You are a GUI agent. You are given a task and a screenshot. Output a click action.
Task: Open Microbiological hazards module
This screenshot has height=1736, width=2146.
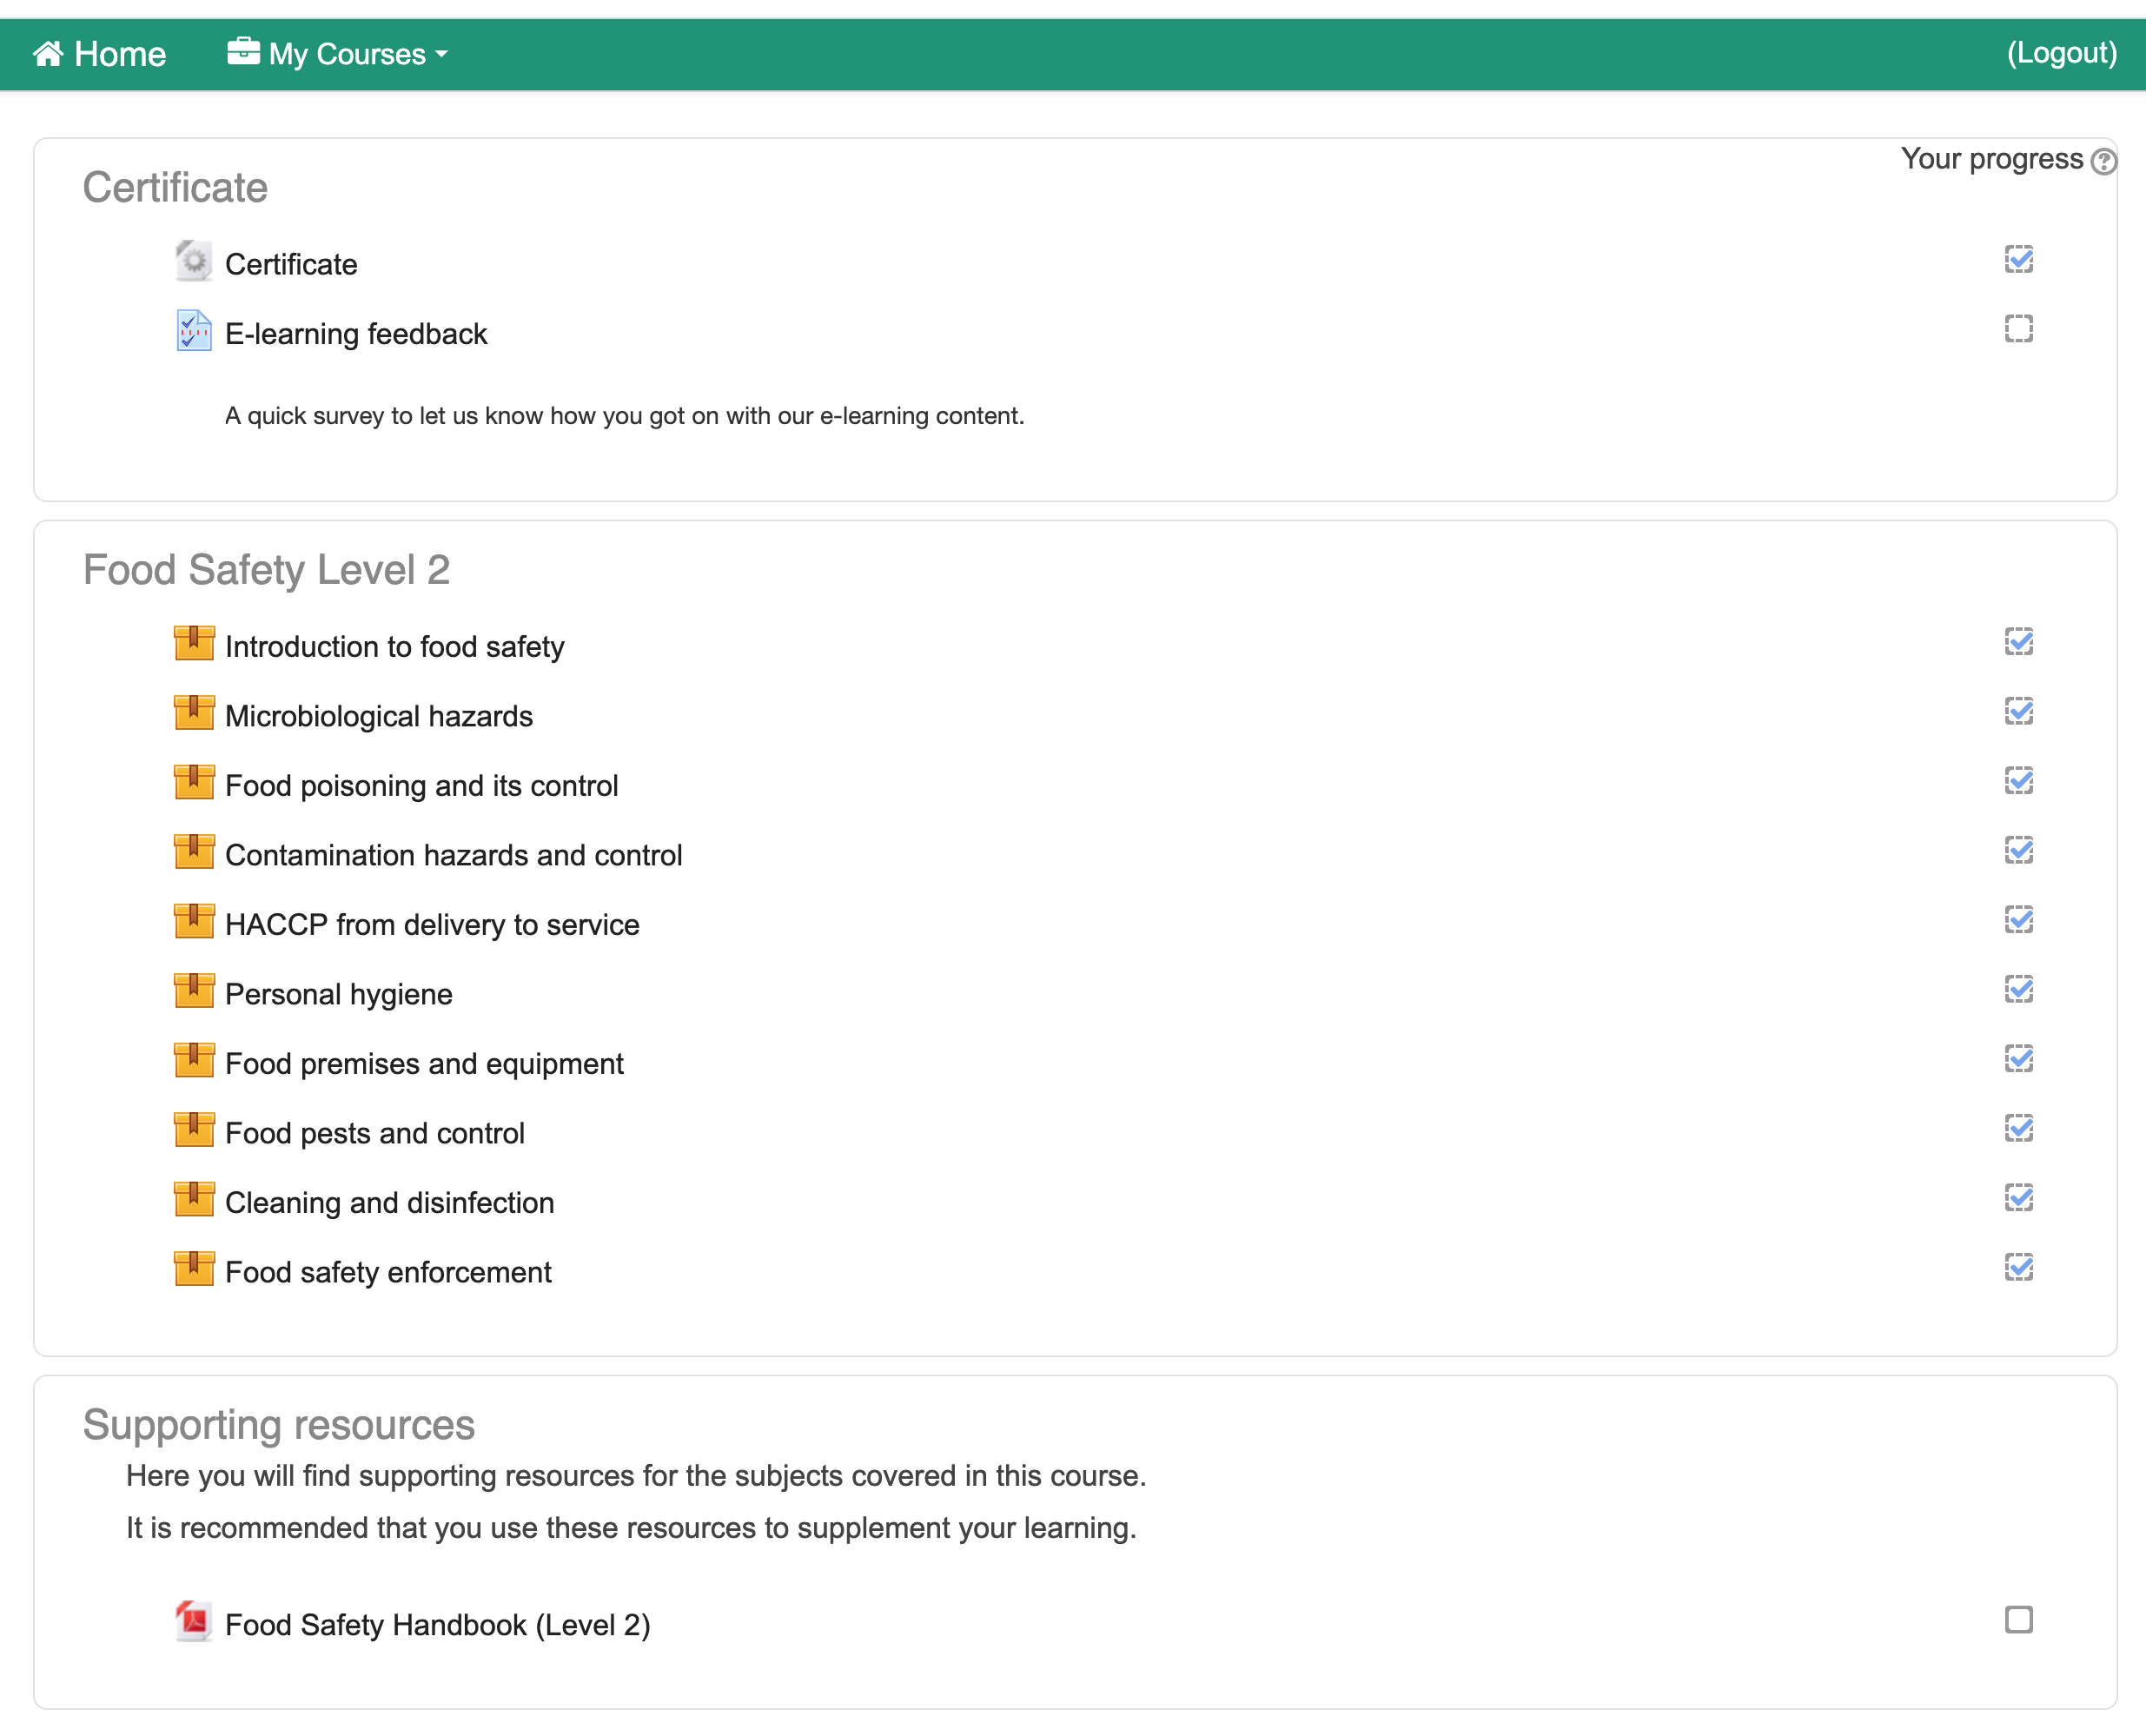[378, 716]
